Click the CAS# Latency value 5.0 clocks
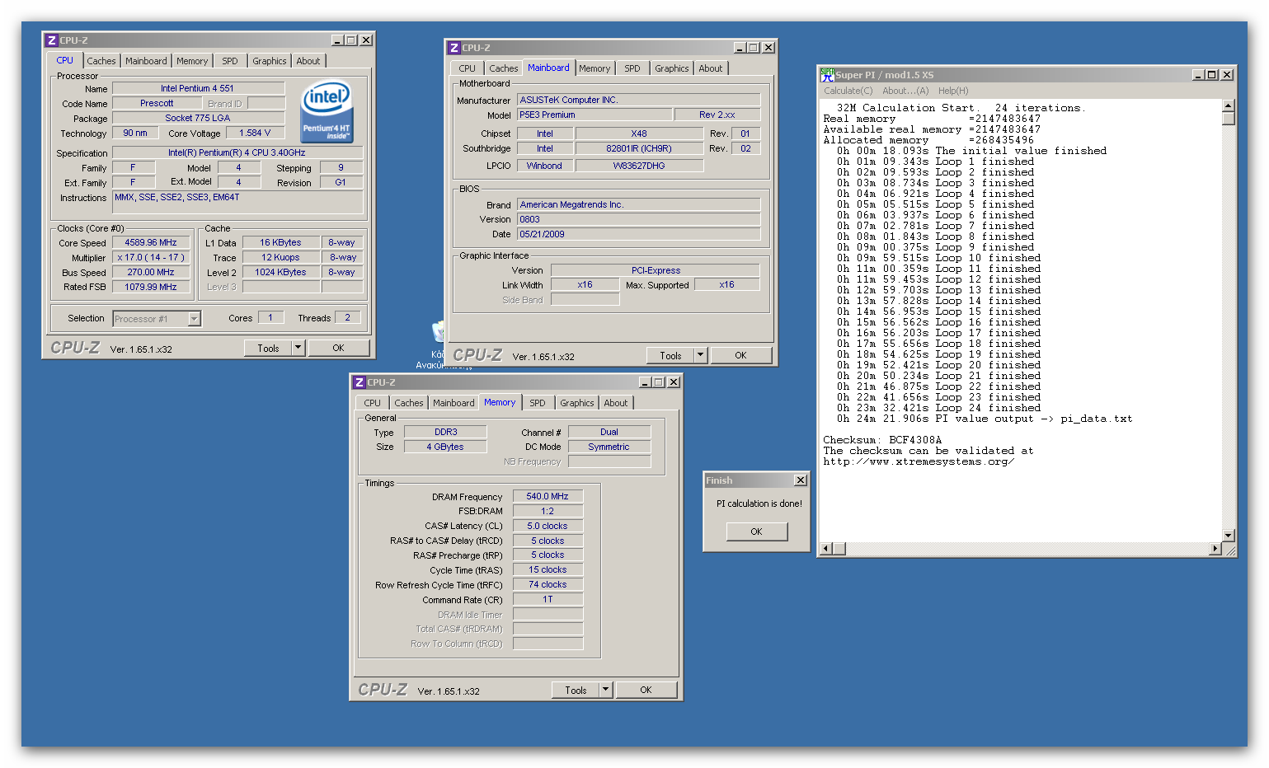The width and height of the screenshot is (1269, 768). [548, 526]
